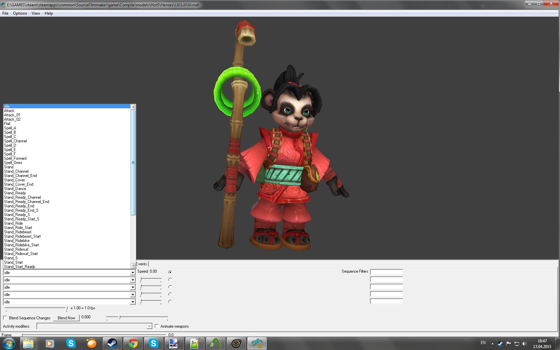Click the playback speed slider handle
The image size is (560, 350).
67,309
